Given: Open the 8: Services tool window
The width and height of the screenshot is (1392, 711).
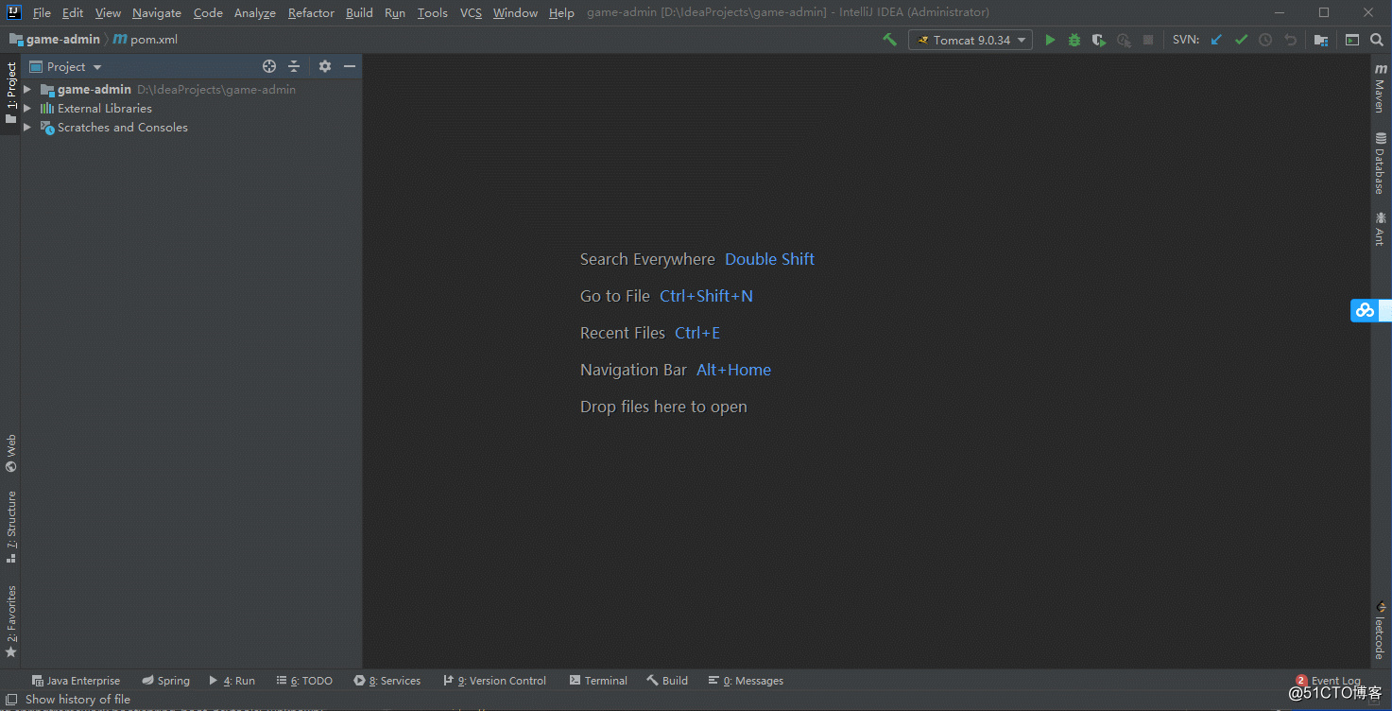Looking at the screenshot, I should 387,681.
